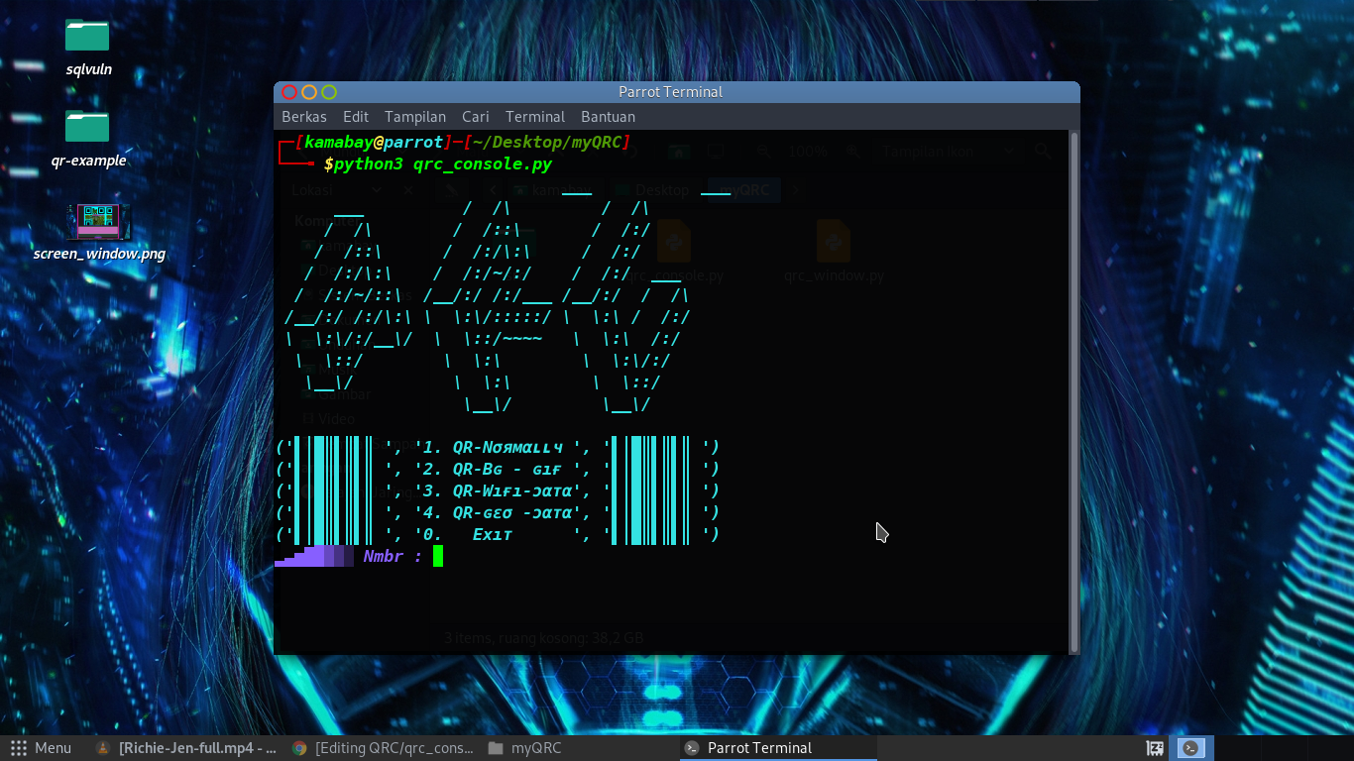Click the 'python3 qrc_console.py' command text
The height and width of the screenshot is (761, 1354).
pos(443,163)
